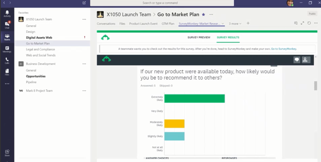The height and width of the screenshot is (162, 321).
Task: Expand the tab to full screen
Action: pos(303,23)
